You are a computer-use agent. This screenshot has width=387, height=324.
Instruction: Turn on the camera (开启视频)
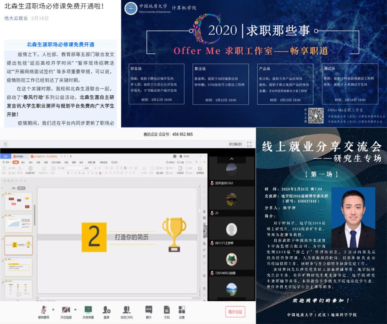coord(66,310)
